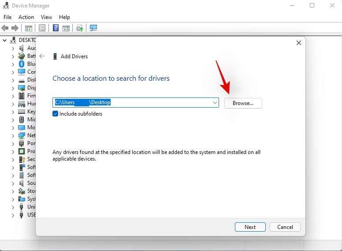Viewport: 342px width, 251px height.
Task: Select the Firmware chip icon
Action: 21,96
